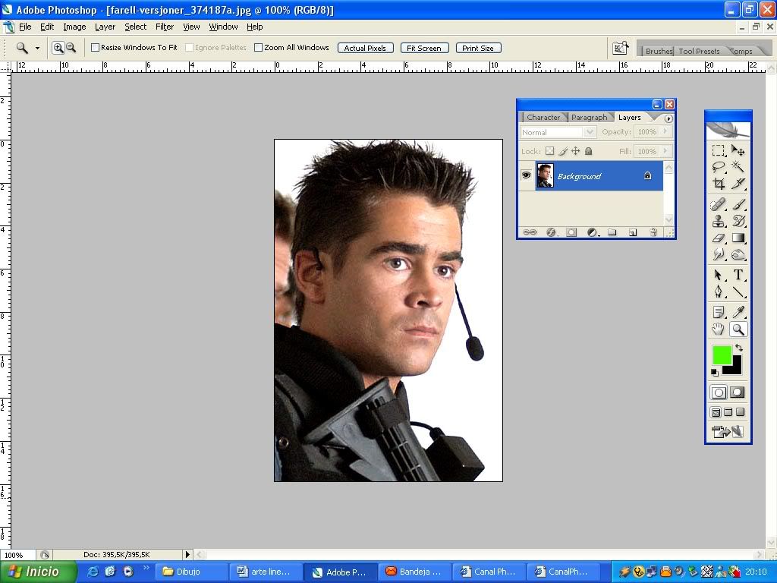Viewport: 777px width, 583px height.
Task: Select the Notes tool
Action: coord(718,312)
